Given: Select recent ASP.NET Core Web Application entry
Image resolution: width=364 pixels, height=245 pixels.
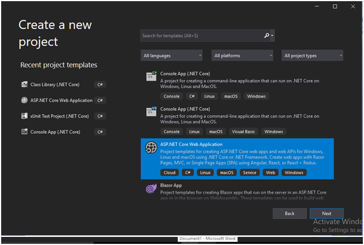Looking at the screenshot, I should point(61,100).
